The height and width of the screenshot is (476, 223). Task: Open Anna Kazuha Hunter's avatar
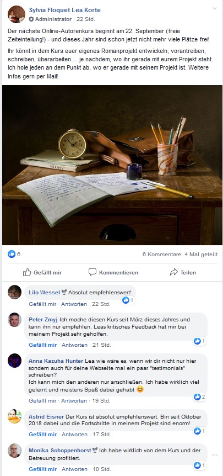[14, 361]
